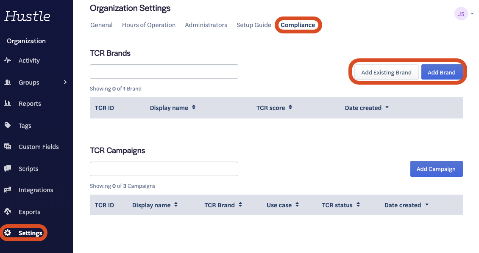Viewport: 479px width, 253px height.
Task: Click the Settings gear icon
Action: 8,233
